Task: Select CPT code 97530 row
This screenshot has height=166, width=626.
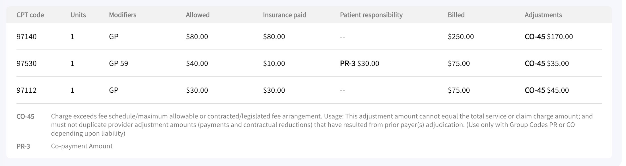Action: (x=309, y=63)
